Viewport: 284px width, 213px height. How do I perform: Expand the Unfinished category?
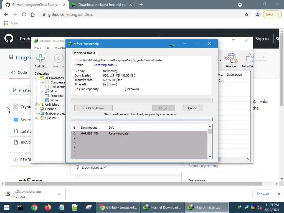(x=37, y=105)
